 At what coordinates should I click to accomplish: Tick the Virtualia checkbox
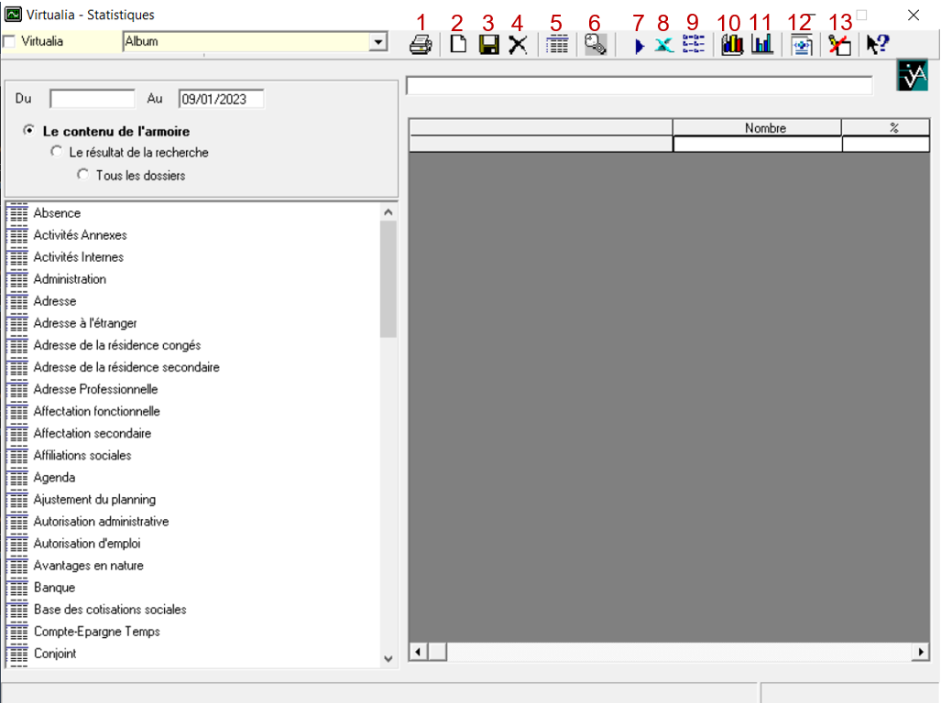10,42
